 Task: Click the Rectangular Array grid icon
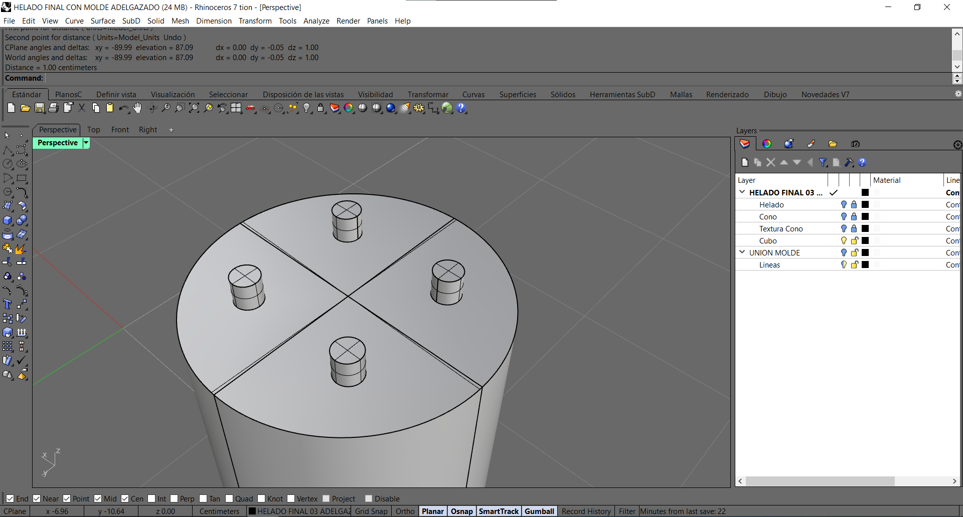[8, 346]
